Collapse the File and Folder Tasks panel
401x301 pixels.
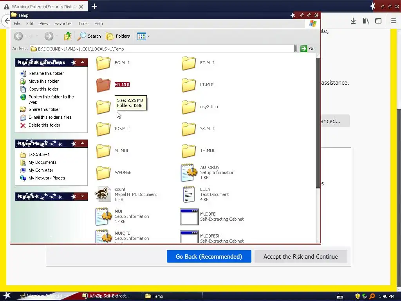point(82,62)
